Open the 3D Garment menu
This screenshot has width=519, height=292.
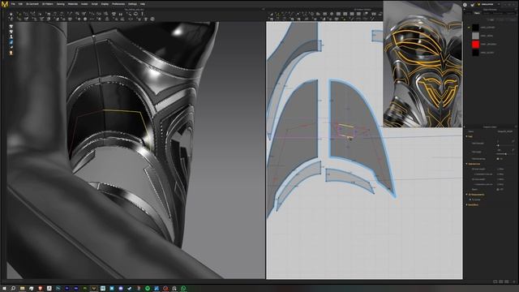(32, 4)
